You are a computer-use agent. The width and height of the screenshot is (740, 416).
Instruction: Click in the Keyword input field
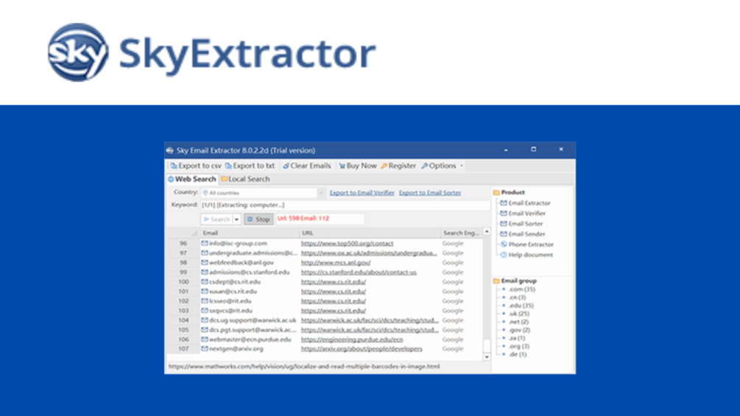(345, 205)
